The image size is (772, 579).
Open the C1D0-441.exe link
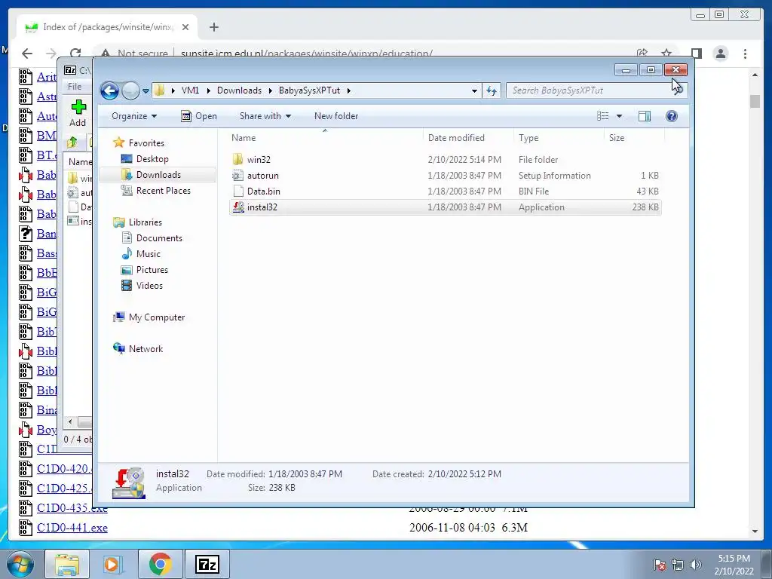click(x=72, y=528)
